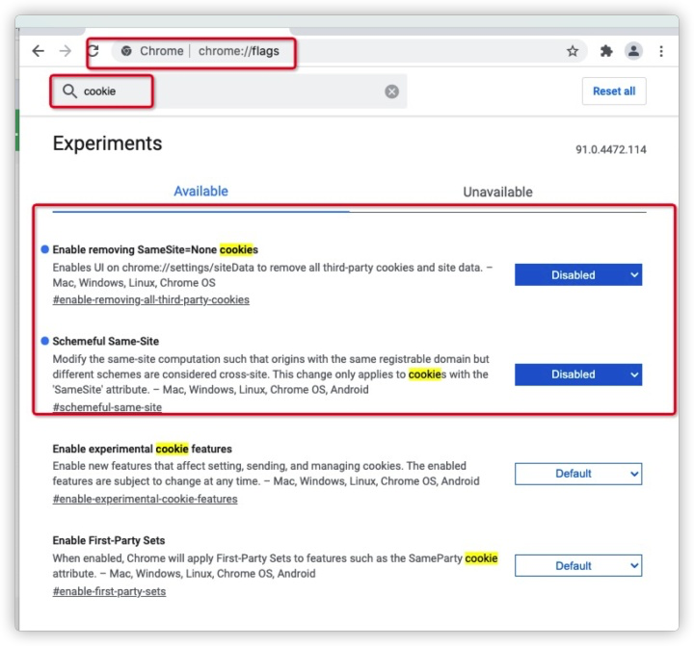The image size is (694, 646).
Task: Click the version number 91.0.4472.114
Action: (x=611, y=149)
